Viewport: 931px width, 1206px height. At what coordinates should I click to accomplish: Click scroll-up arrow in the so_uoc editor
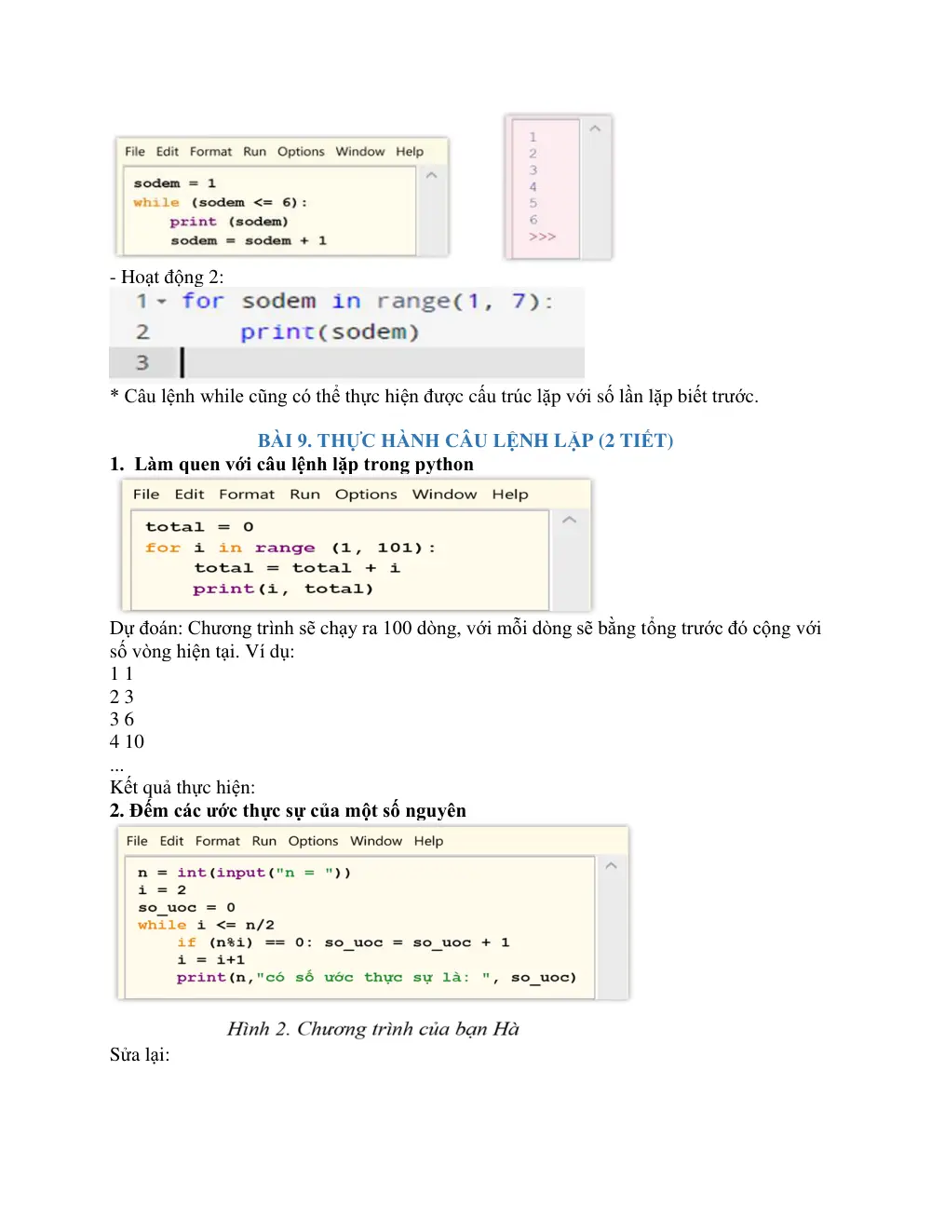click(x=611, y=866)
